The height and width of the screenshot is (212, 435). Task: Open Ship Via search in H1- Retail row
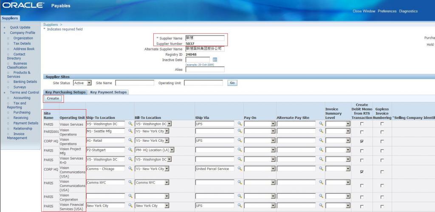(x=240, y=140)
